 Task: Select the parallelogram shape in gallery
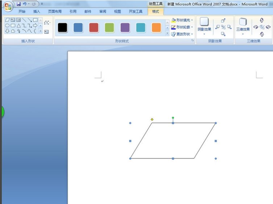point(7,20)
